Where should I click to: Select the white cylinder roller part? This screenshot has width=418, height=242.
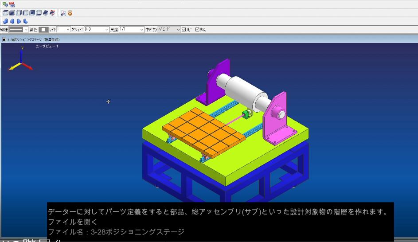click(x=245, y=93)
